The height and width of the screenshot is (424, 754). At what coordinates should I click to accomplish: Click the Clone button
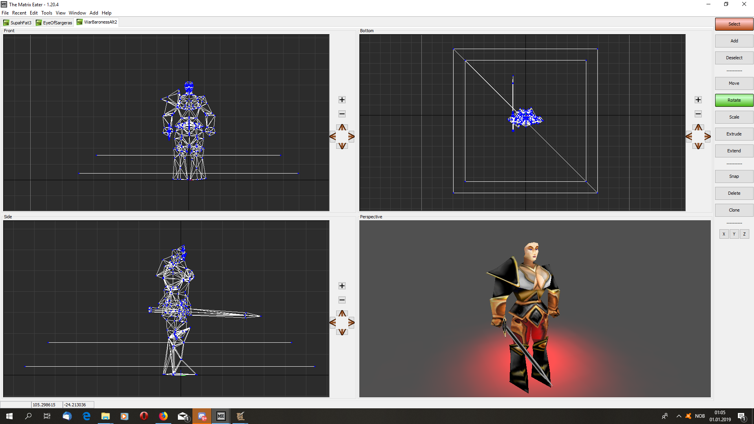point(734,210)
